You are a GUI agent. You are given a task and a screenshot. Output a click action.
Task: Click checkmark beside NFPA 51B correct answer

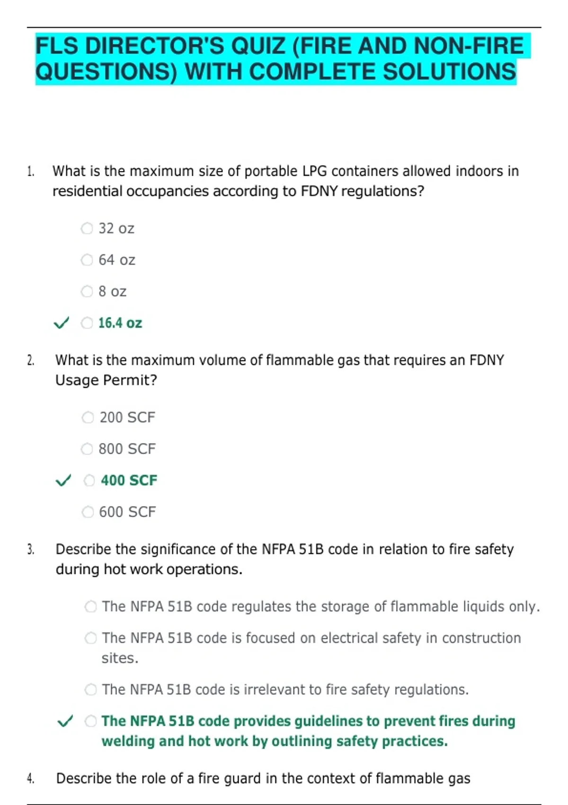(65, 721)
